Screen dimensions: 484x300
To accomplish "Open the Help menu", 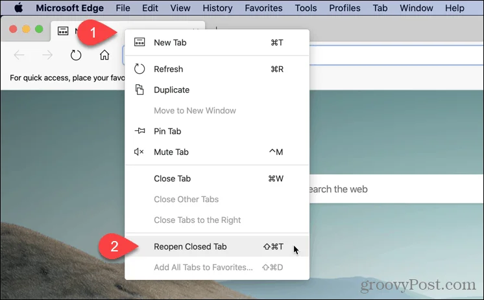I will coord(455,8).
